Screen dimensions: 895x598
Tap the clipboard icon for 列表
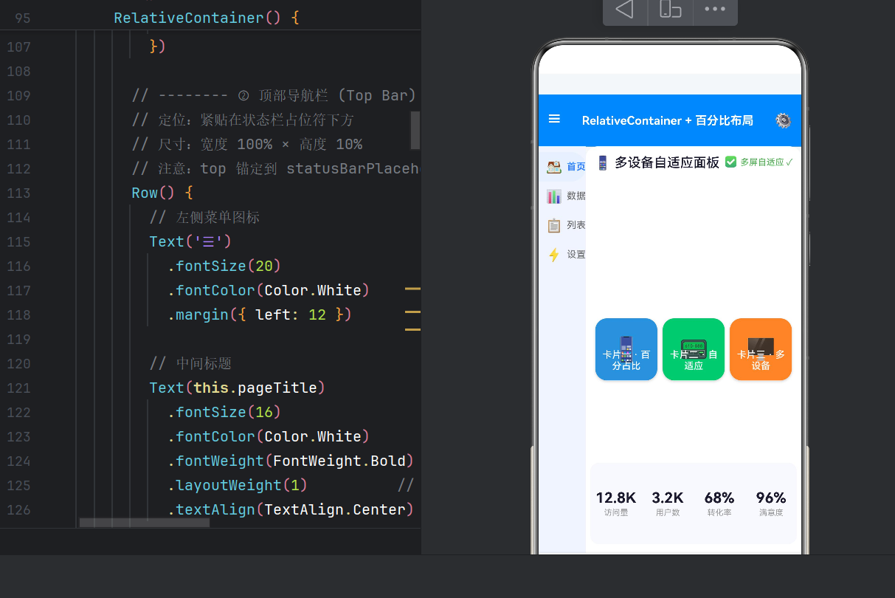[x=554, y=225]
